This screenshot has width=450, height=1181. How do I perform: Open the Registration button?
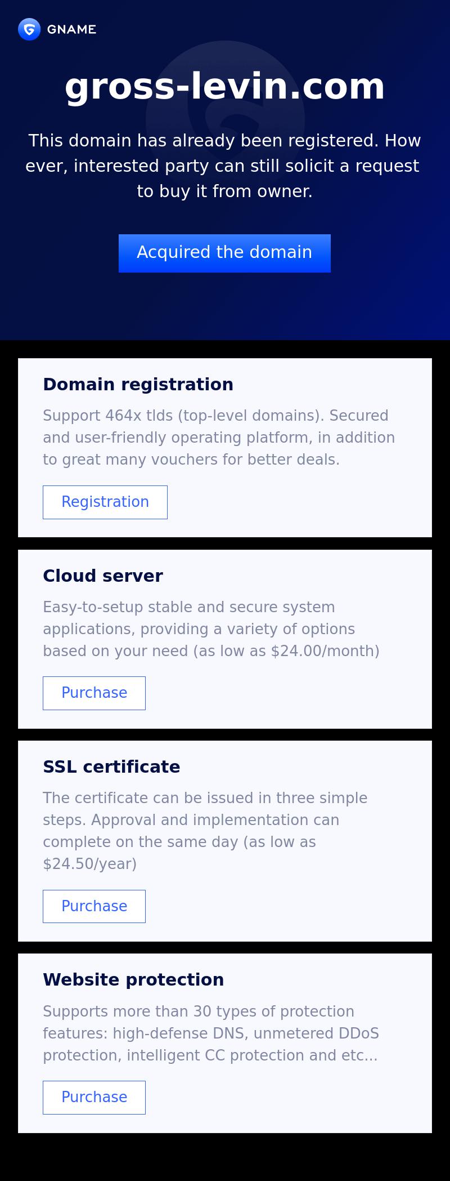(x=105, y=502)
